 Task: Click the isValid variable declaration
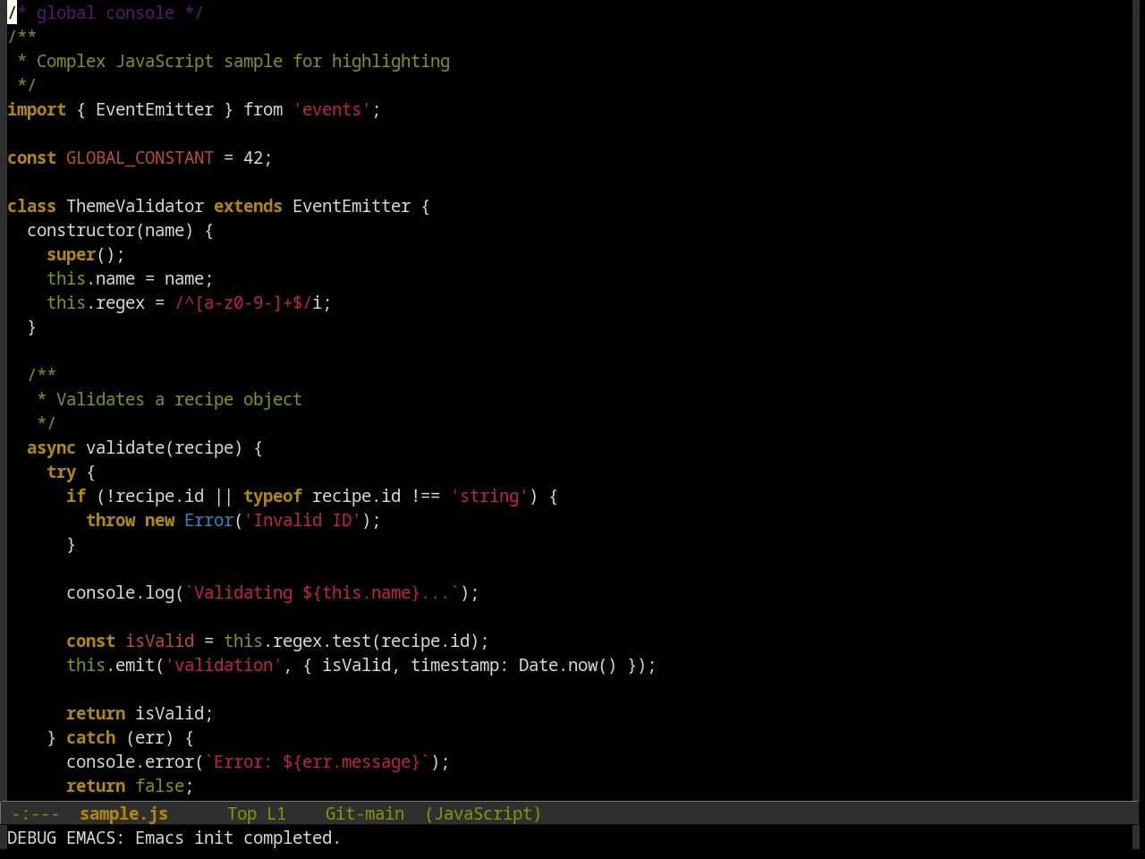click(x=159, y=641)
